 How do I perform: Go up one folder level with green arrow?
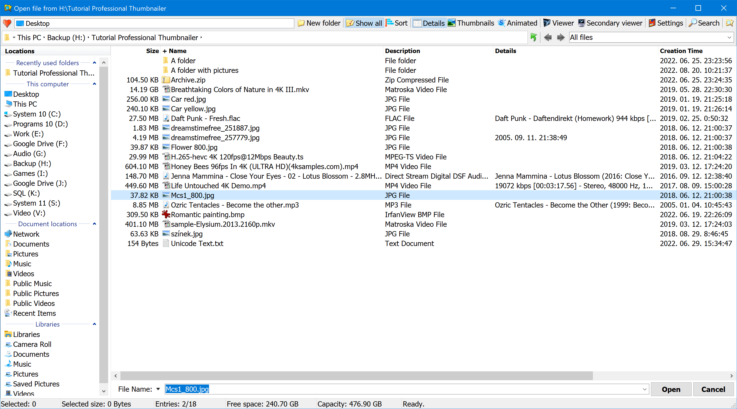[x=533, y=37]
